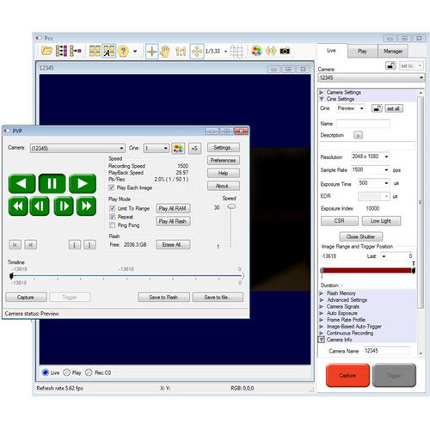Screen dimensions: 430x430
Task: Click the Name input field in Cine Settings
Action: [363, 124]
